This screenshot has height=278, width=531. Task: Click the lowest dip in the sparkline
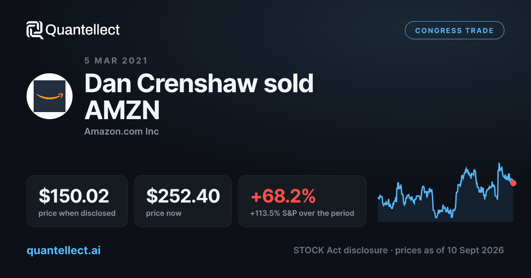(436, 217)
